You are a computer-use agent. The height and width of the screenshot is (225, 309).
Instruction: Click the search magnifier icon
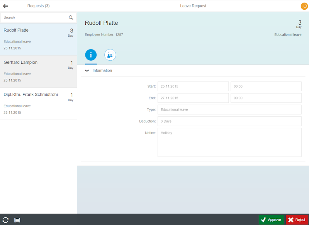click(x=70, y=17)
